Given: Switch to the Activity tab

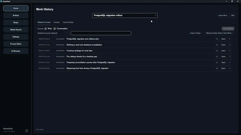Looking at the screenshot, I should click(57, 22).
